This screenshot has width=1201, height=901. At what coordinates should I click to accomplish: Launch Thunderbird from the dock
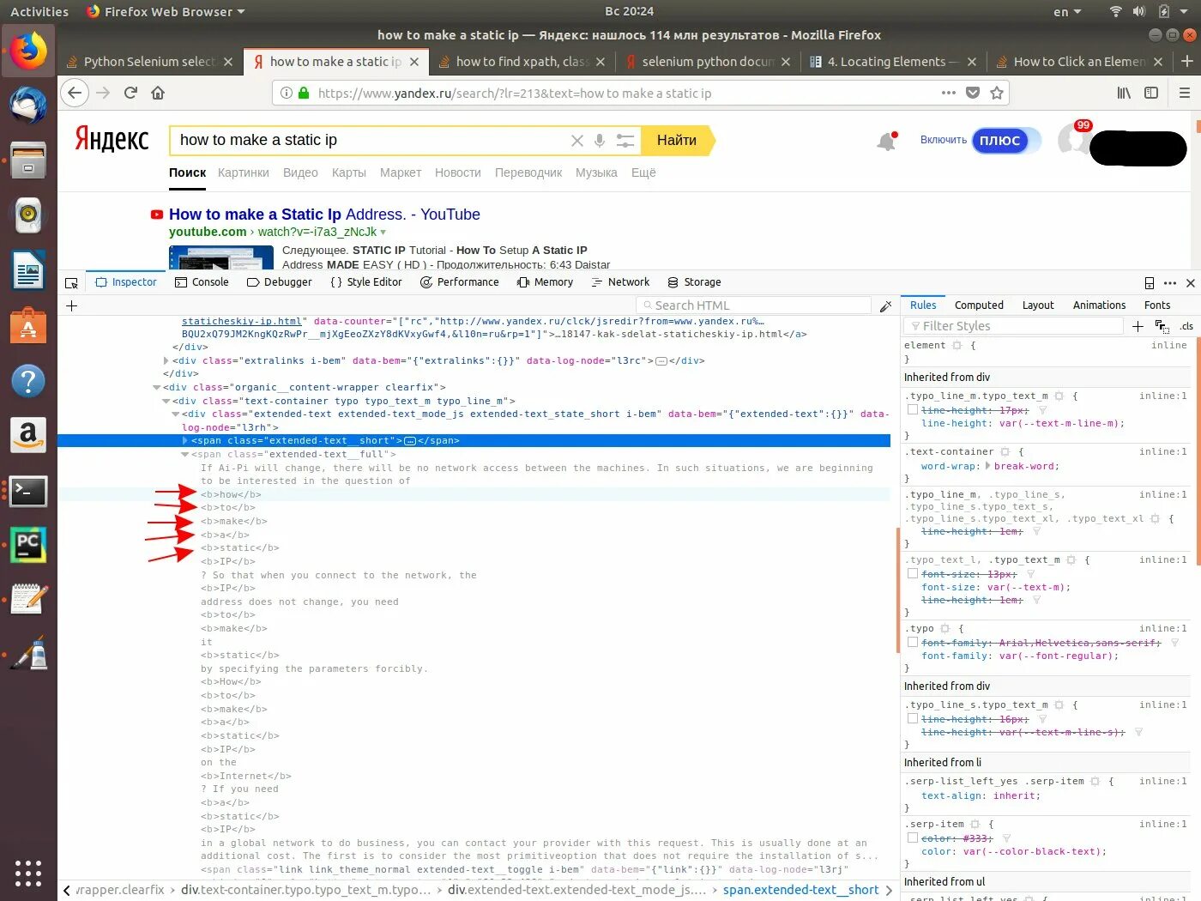click(x=28, y=106)
